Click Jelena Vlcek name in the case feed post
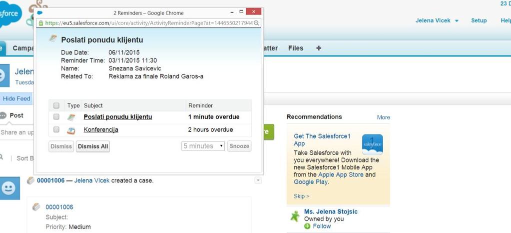This screenshot has height=233, width=511. coord(92,180)
